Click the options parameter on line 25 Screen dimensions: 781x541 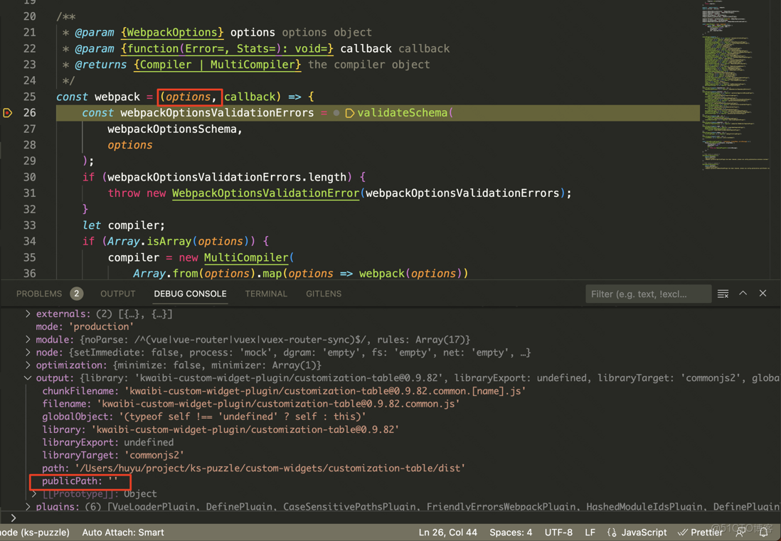pos(188,97)
